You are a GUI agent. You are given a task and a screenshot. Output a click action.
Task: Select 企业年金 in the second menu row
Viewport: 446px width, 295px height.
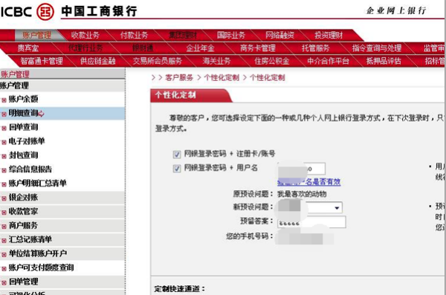[200, 48]
